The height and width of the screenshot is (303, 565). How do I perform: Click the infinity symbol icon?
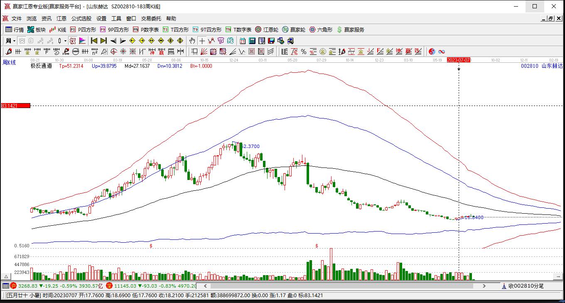442,52
